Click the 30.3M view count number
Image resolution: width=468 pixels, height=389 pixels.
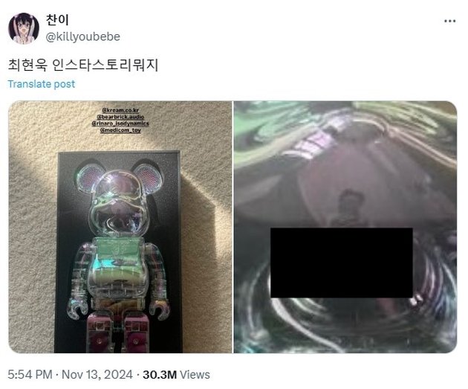160,374
